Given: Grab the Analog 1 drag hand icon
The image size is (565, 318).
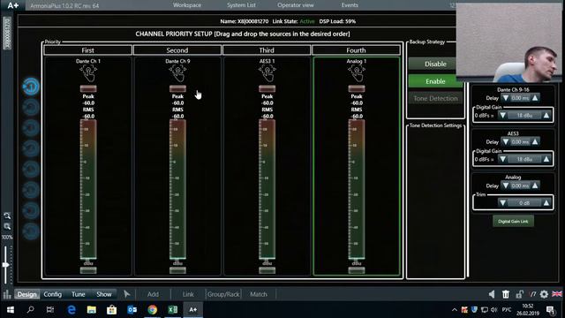Looking at the screenshot, I should pyautogui.click(x=357, y=73).
